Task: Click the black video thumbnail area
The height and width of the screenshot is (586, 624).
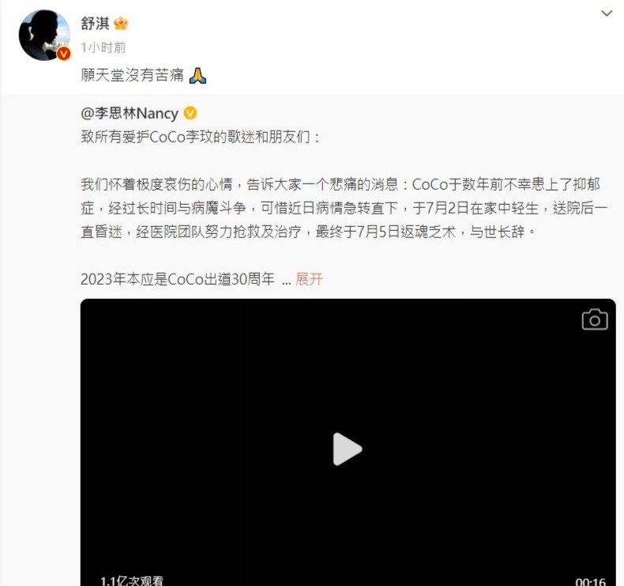Action: tap(348, 442)
